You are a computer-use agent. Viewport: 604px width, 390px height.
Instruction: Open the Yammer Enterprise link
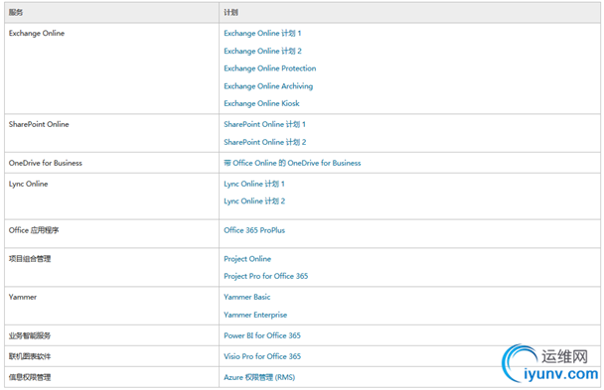[255, 315]
